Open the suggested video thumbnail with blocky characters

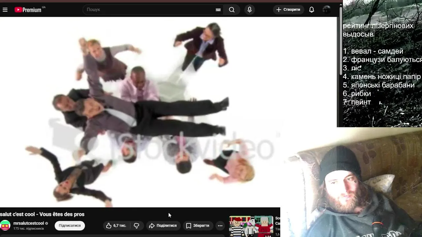point(251,226)
